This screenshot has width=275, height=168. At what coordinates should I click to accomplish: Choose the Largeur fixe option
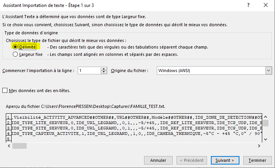pyautogui.click(x=15, y=54)
